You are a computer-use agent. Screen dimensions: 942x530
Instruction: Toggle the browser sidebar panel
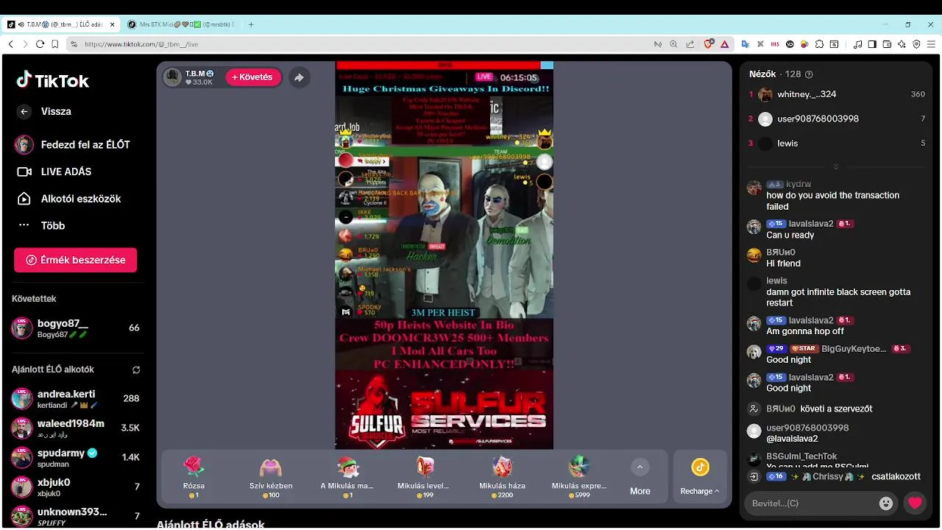click(x=872, y=44)
